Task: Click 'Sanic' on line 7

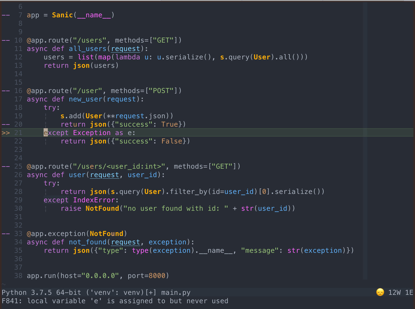Action: [x=63, y=15]
